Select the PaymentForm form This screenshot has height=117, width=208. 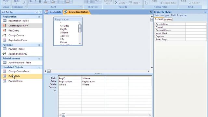click(15, 81)
